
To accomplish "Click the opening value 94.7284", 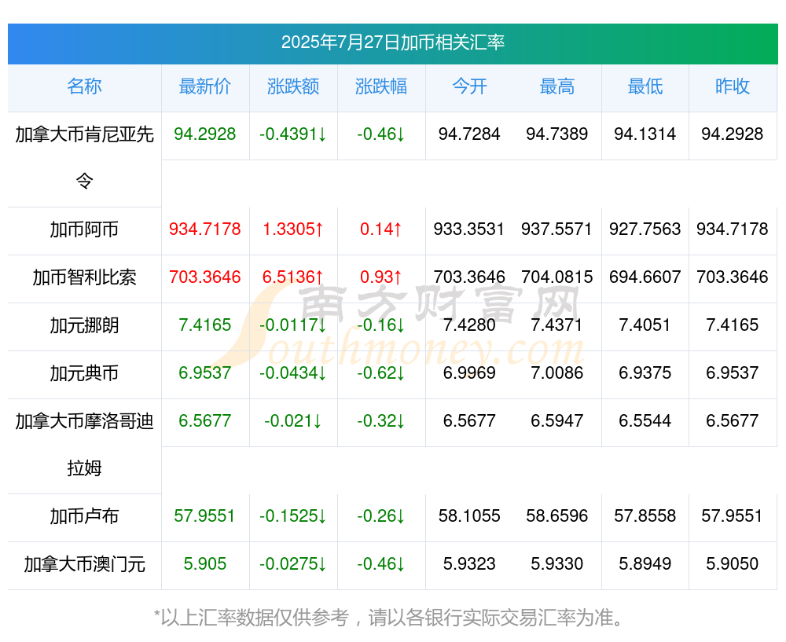I will click(469, 134).
